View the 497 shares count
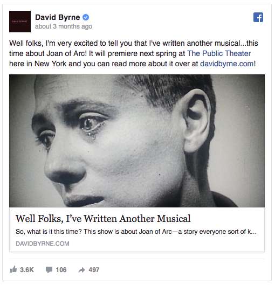This screenshot has height=285, width=275. [94, 270]
